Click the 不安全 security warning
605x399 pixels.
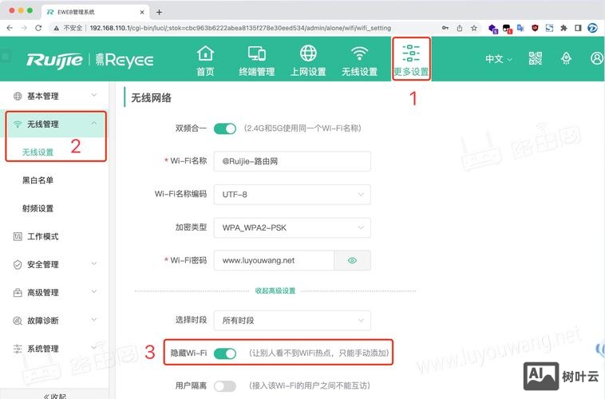pos(69,28)
